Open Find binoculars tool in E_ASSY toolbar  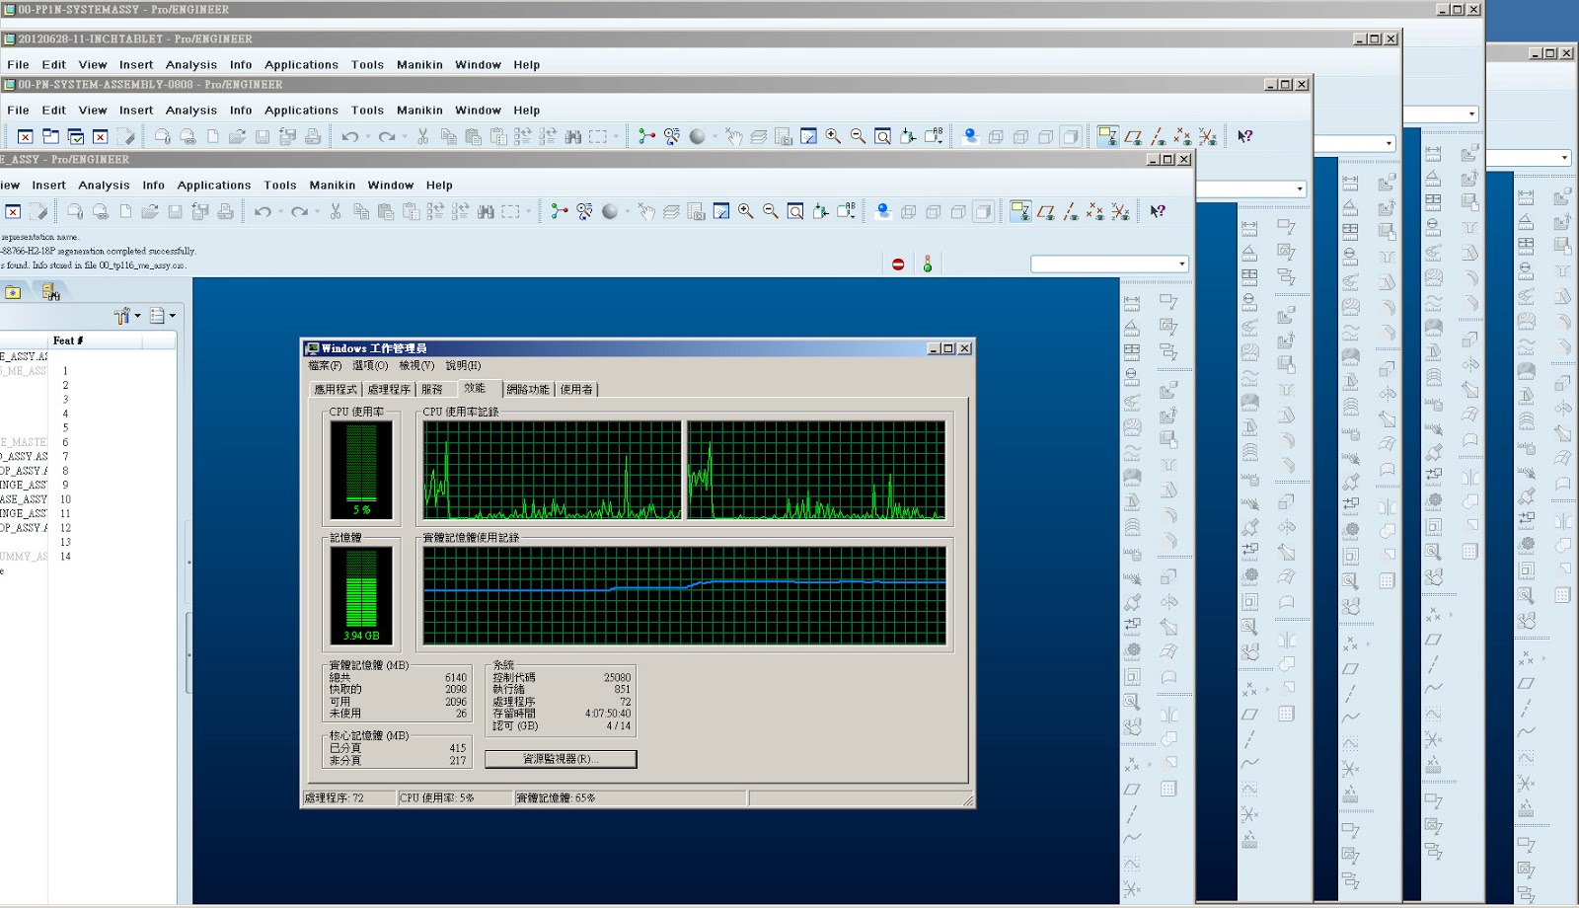click(x=486, y=211)
